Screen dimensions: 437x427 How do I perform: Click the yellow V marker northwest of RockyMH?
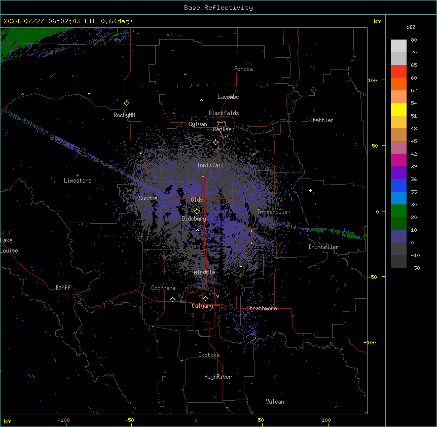click(x=89, y=93)
